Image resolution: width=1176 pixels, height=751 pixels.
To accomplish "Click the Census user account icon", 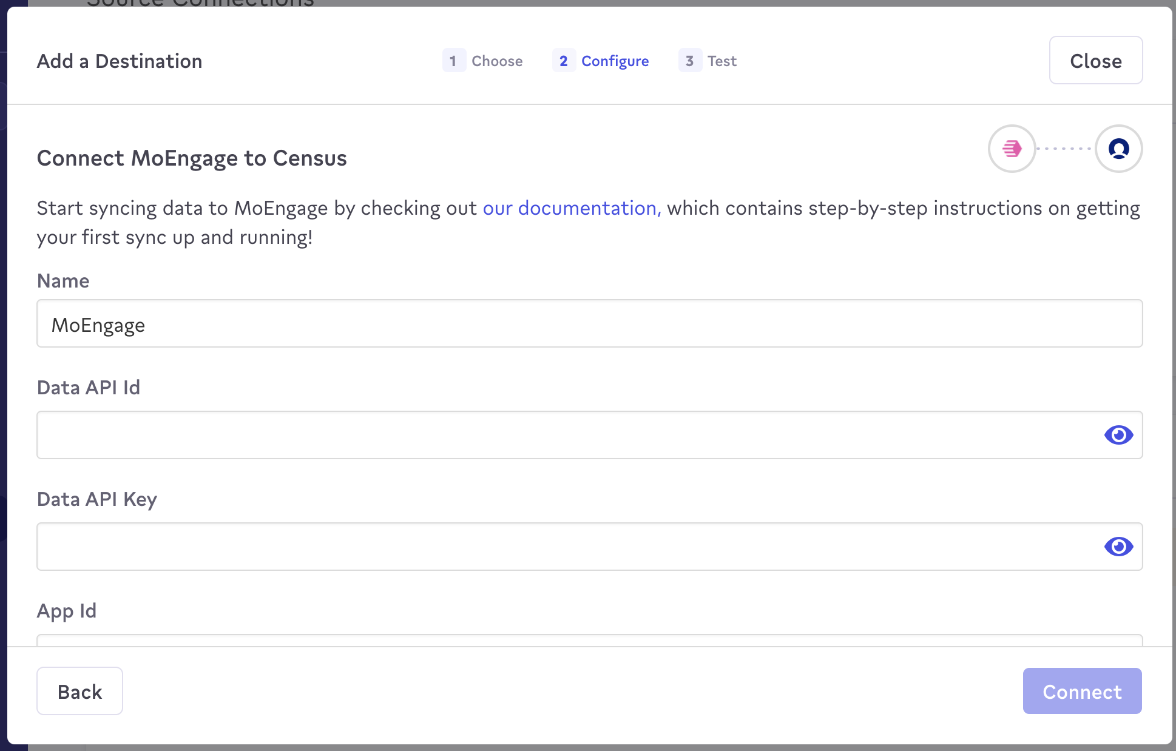I will click(x=1118, y=149).
